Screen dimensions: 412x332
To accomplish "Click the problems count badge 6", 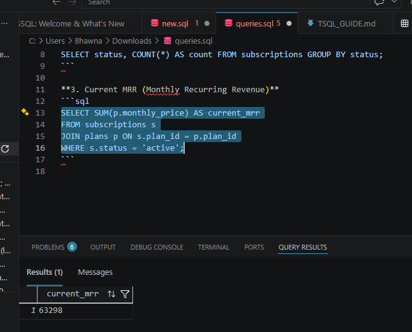I will 71,247.
